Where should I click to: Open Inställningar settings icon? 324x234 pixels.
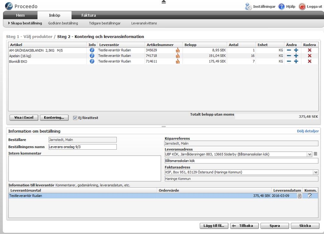pyautogui.click(x=248, y=7)
